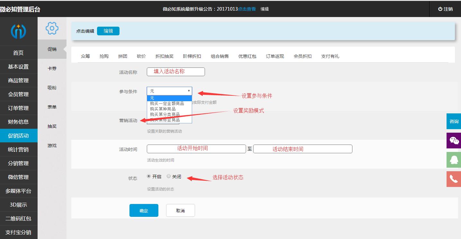Screen dimensions: 461x239
Task: Open the 点击查看 announcement link
Action: pos(247,9)
